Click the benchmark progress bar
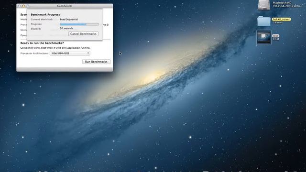Viewport: 306px width, 172px height. tap(79, 24)
